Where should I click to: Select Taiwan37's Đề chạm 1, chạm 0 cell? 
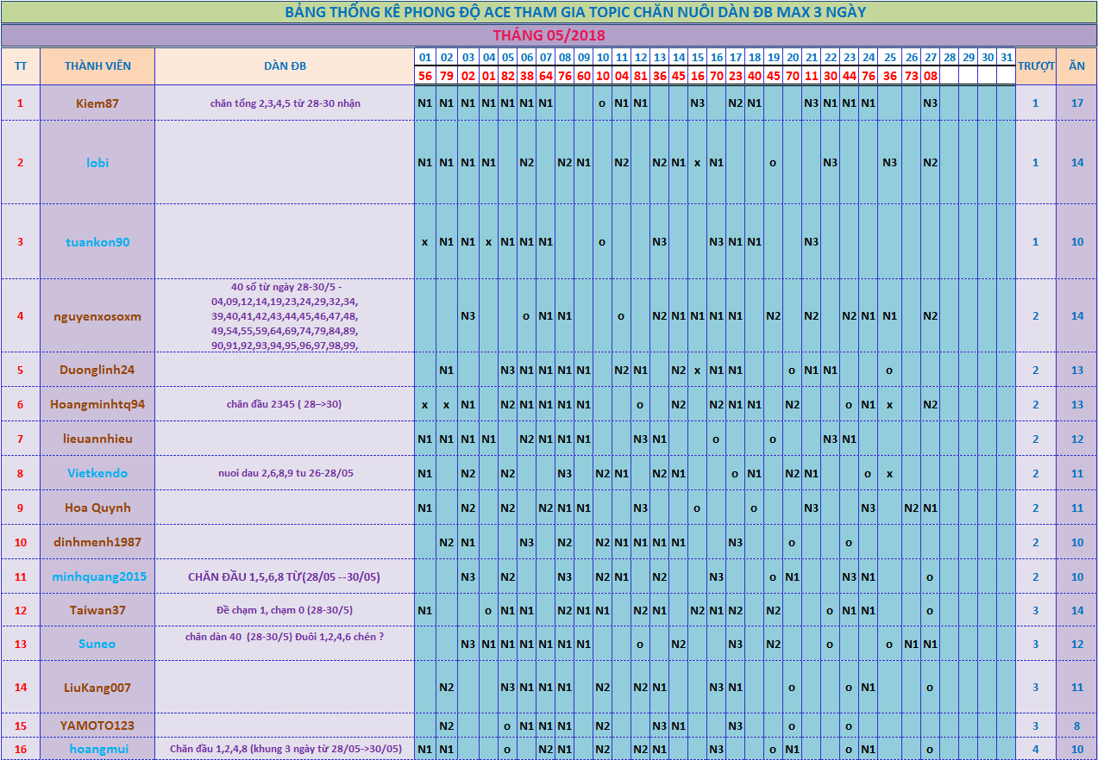(285, 610)
